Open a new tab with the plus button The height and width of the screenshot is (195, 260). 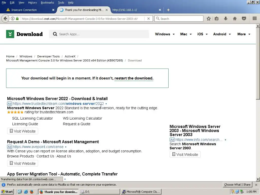pyautogui.click(x=168, y=10)
